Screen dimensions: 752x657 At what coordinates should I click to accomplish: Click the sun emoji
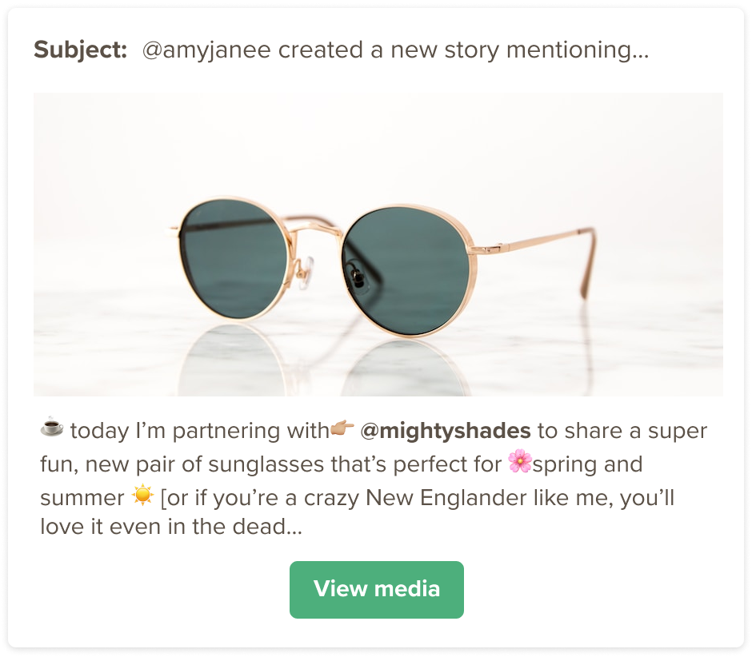[x=142, y=496]
